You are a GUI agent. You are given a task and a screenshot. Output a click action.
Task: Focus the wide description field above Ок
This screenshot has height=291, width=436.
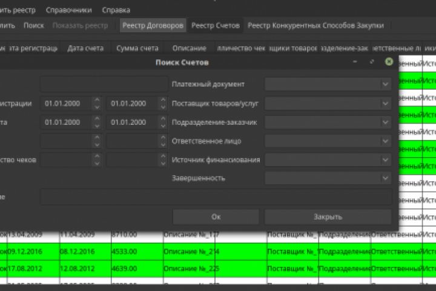click(x=216, y=197)
